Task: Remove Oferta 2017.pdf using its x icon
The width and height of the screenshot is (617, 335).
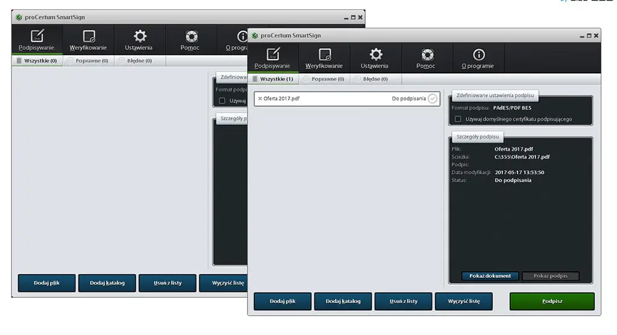Action: (260, 99)
